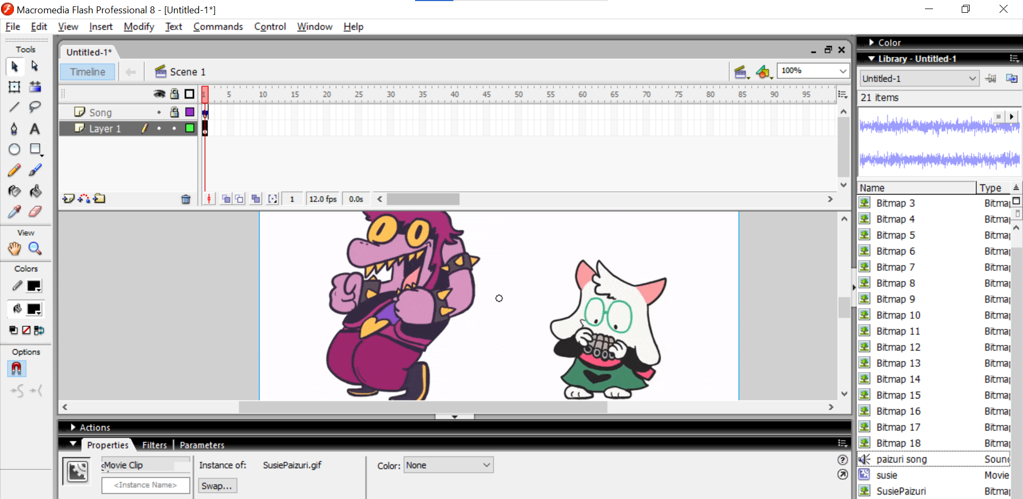The height and width of the screenshot is (499, 1023).
Task: Select the Fill Transform tool
Action: [x=35, y=87]
